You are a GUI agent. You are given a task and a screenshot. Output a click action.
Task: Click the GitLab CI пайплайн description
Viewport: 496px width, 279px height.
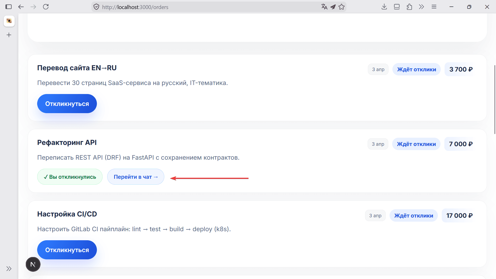(134, 229)
